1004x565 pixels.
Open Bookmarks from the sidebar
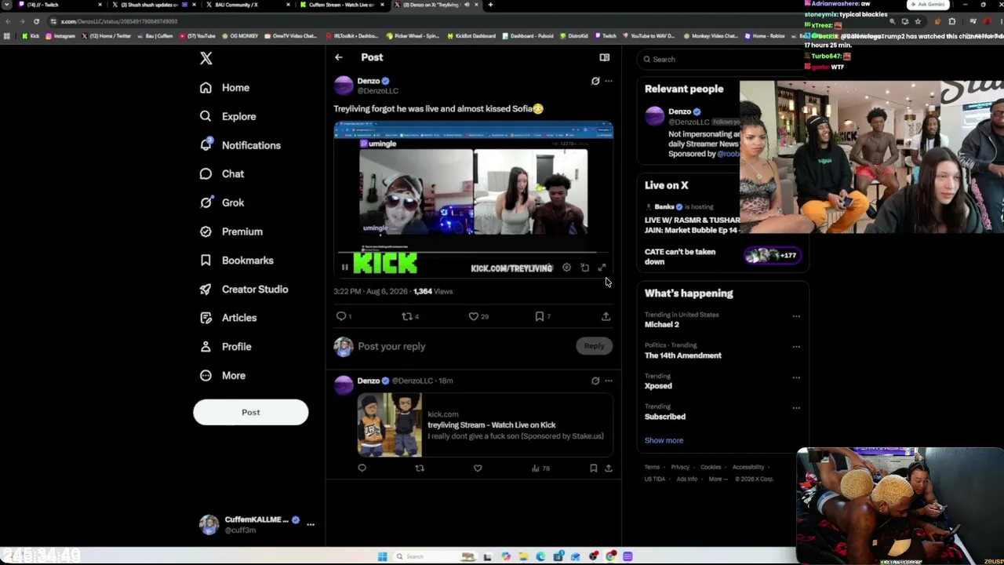point(236,261)
